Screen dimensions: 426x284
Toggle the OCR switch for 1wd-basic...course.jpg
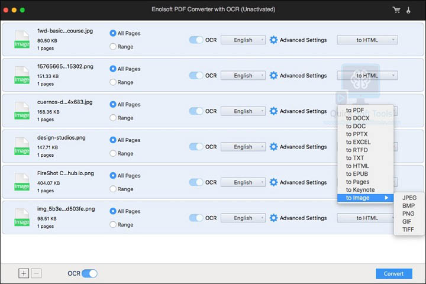tap(196, 40)
